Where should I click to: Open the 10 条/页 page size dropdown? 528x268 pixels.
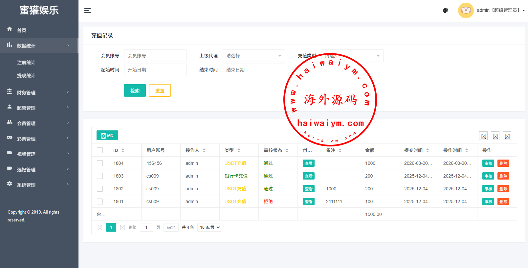[209, 227]
